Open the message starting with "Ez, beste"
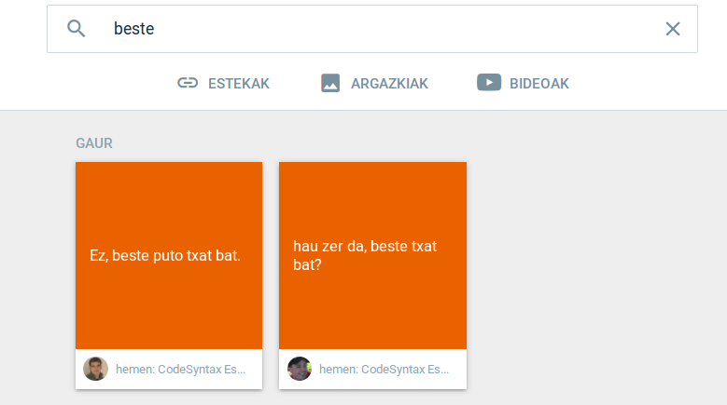The height and width of the screenshot is (405, 727). (x=165, y=255)
